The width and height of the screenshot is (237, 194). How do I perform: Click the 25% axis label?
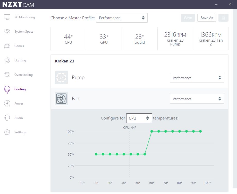[x=71, y=166]
